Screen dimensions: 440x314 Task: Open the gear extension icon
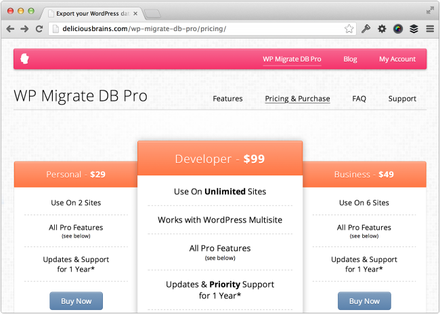(x=382, y=28)
